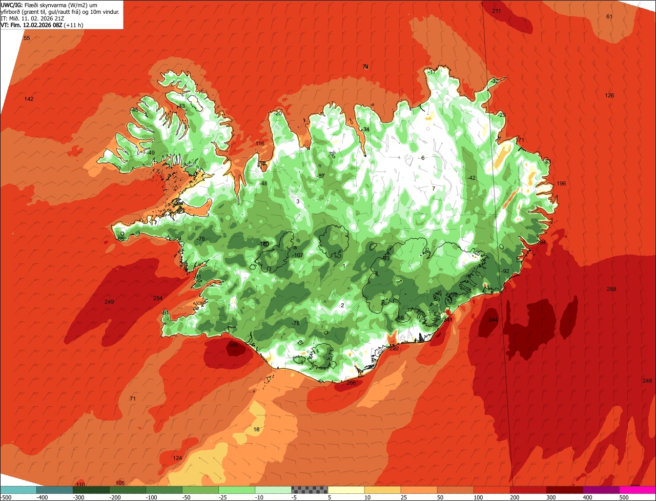
Task: Click the light teal -500 to -400 legend swatch
Action: pos(18,490)
